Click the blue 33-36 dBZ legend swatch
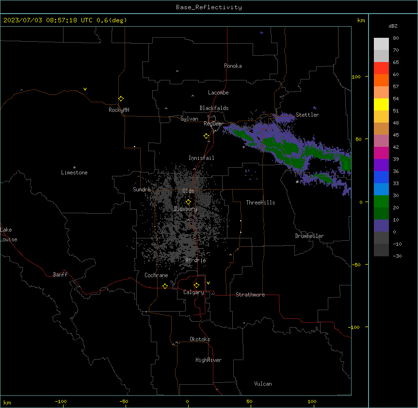 [381, 177]
